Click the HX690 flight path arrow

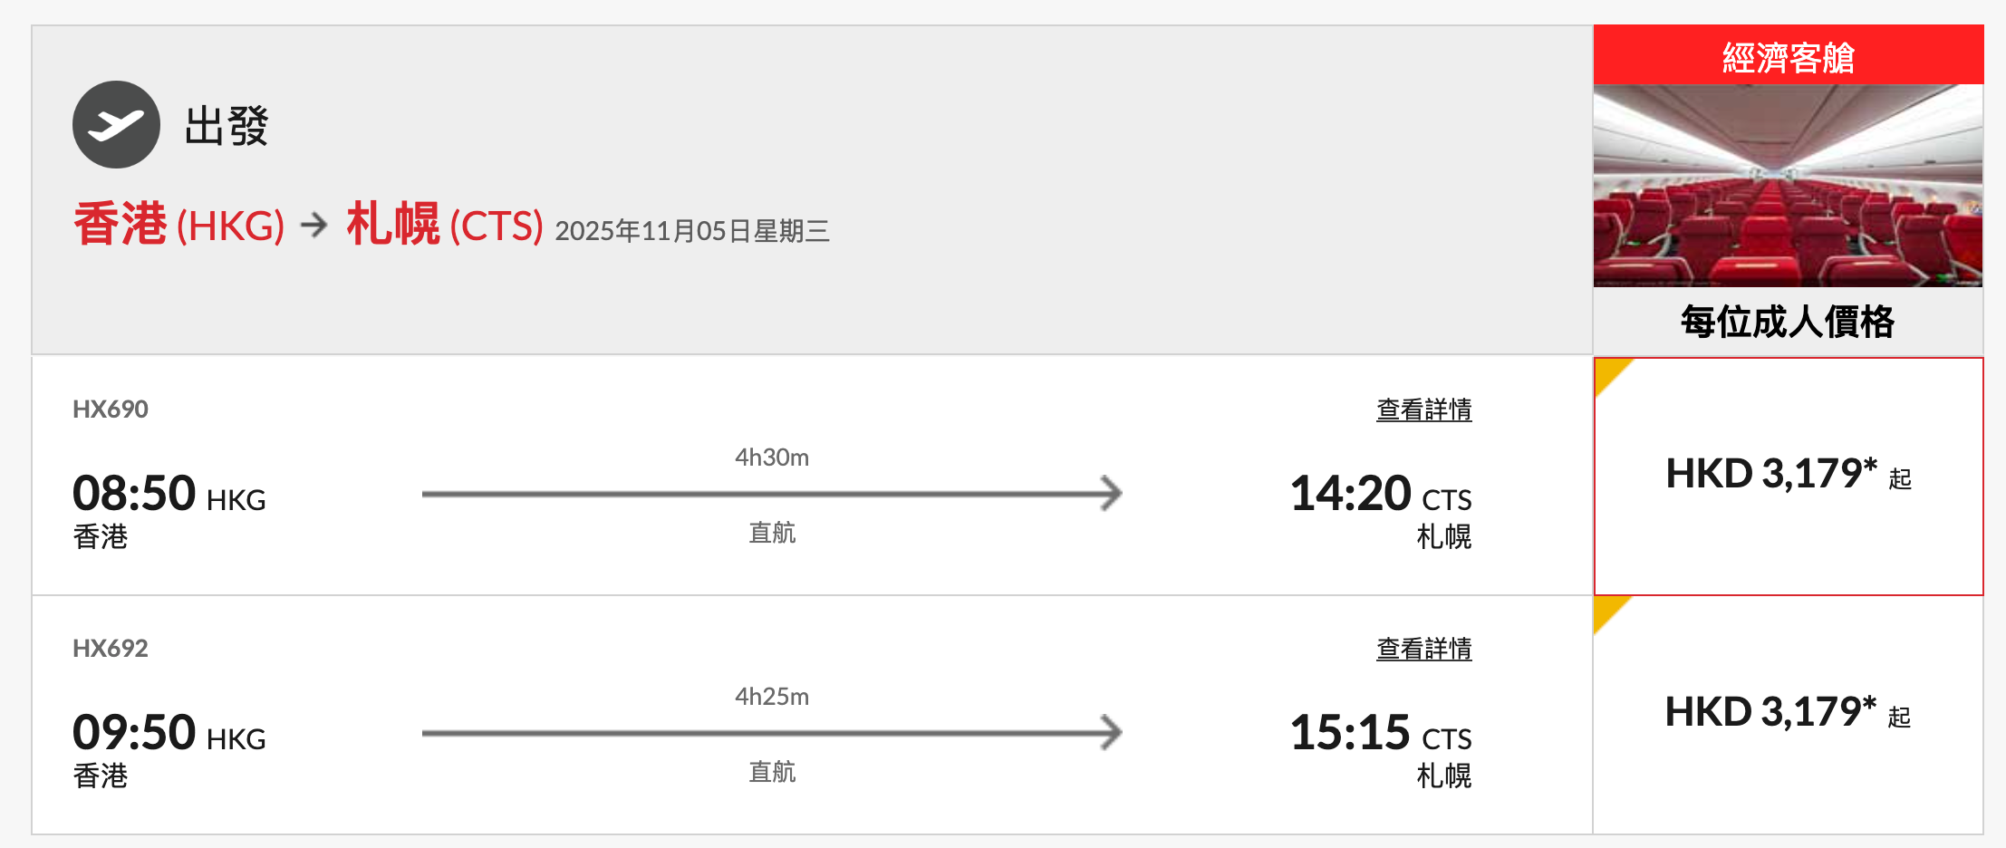point(771,494)
